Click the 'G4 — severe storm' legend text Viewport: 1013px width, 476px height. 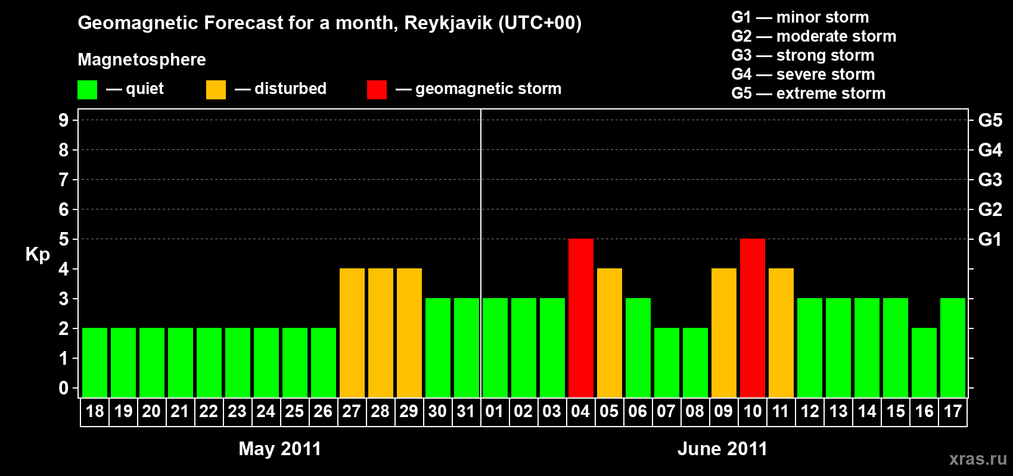(803, 74)
